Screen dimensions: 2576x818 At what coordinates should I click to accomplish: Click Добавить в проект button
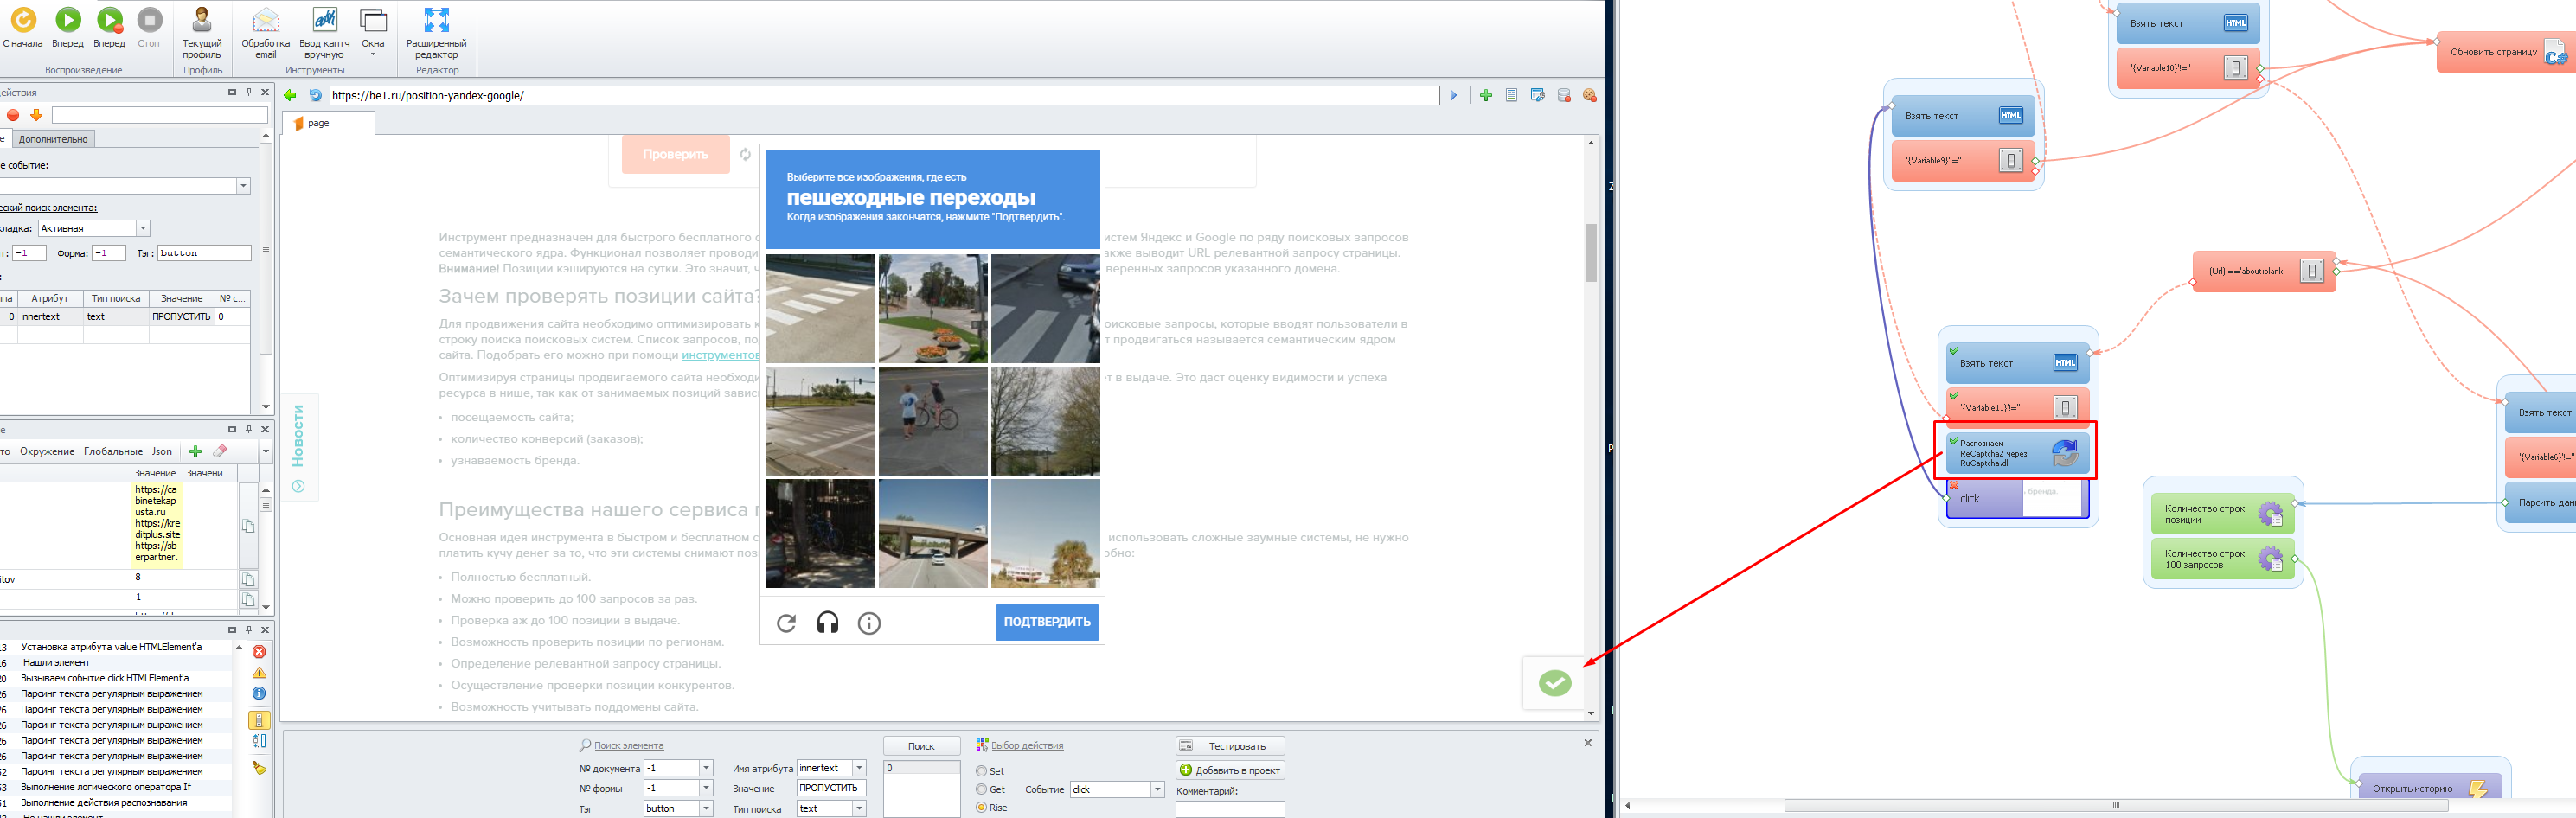point(1230,770)
